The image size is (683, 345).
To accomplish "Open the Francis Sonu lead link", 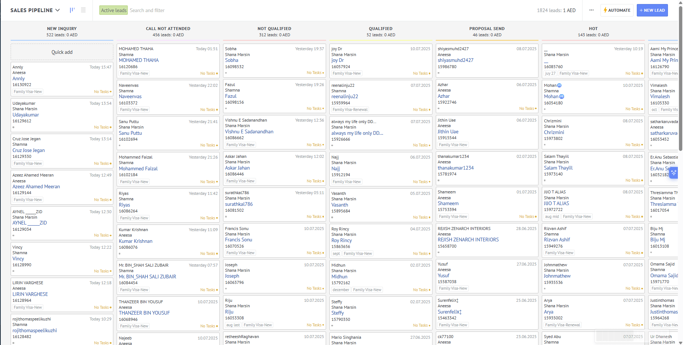I will (x=238, y=240).
